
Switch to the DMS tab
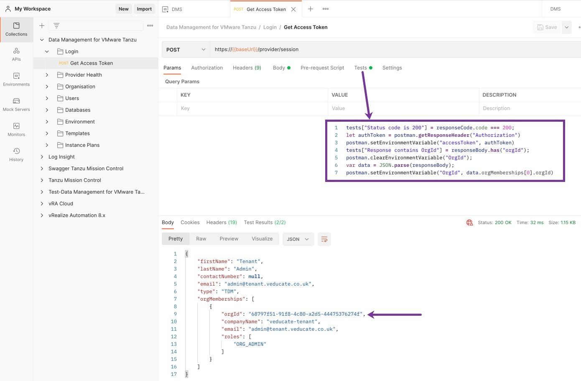point(194,9)
